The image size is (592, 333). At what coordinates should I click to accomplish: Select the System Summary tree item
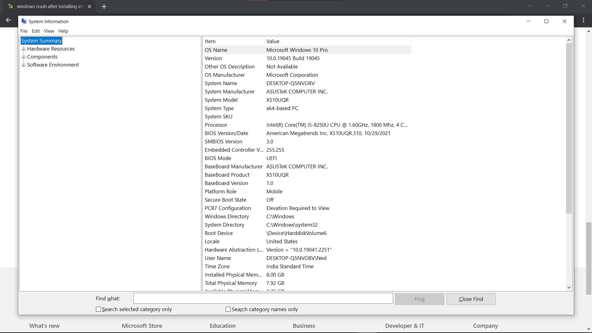(x=41, y=41)
